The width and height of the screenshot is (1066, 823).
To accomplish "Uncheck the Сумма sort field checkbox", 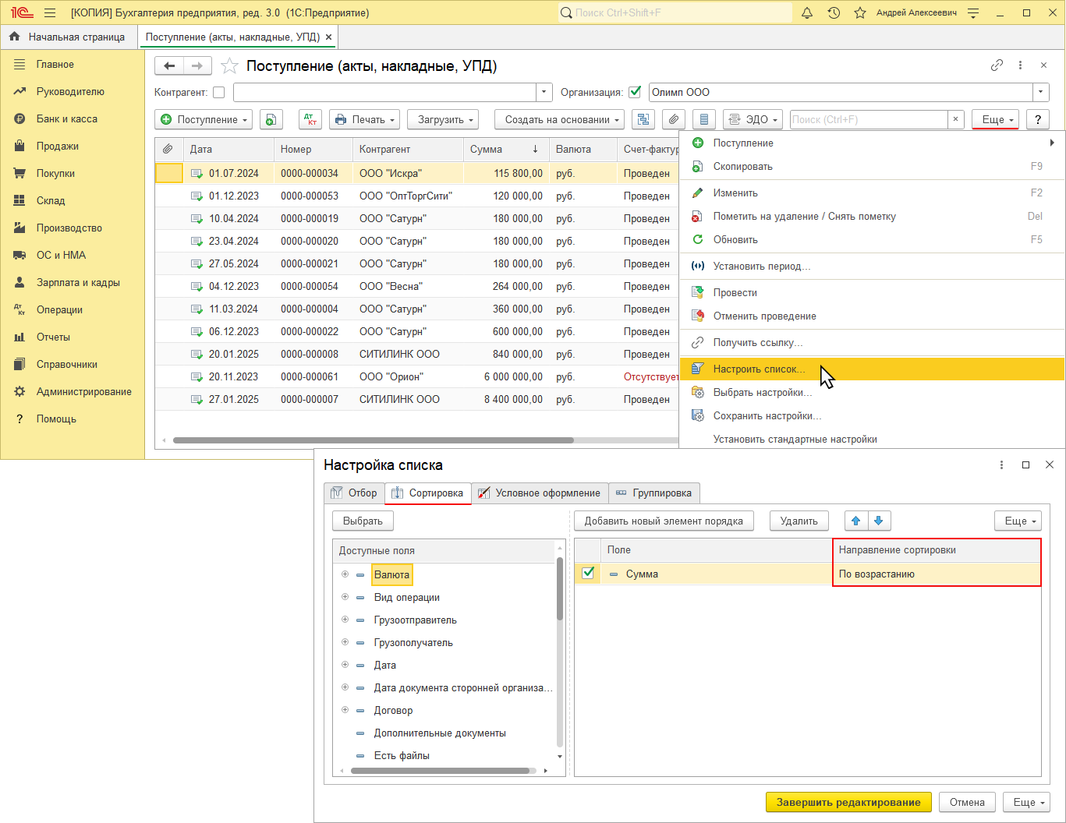I will tap(588, 574).
